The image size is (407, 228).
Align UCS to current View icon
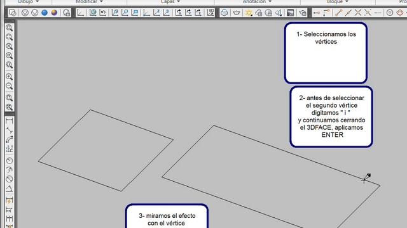pyautogui.click(x=135, y=13)
